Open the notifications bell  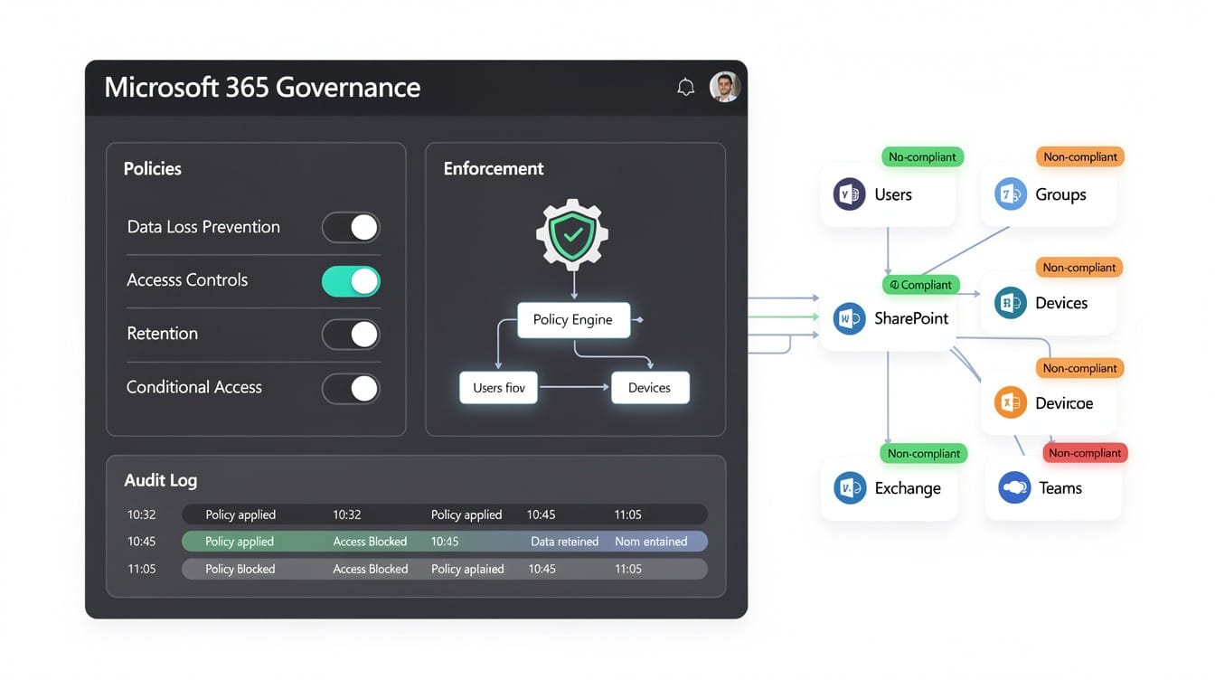point(686,87)
